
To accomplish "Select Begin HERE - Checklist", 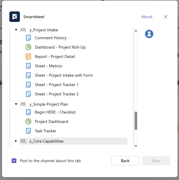I will (55, 112).
